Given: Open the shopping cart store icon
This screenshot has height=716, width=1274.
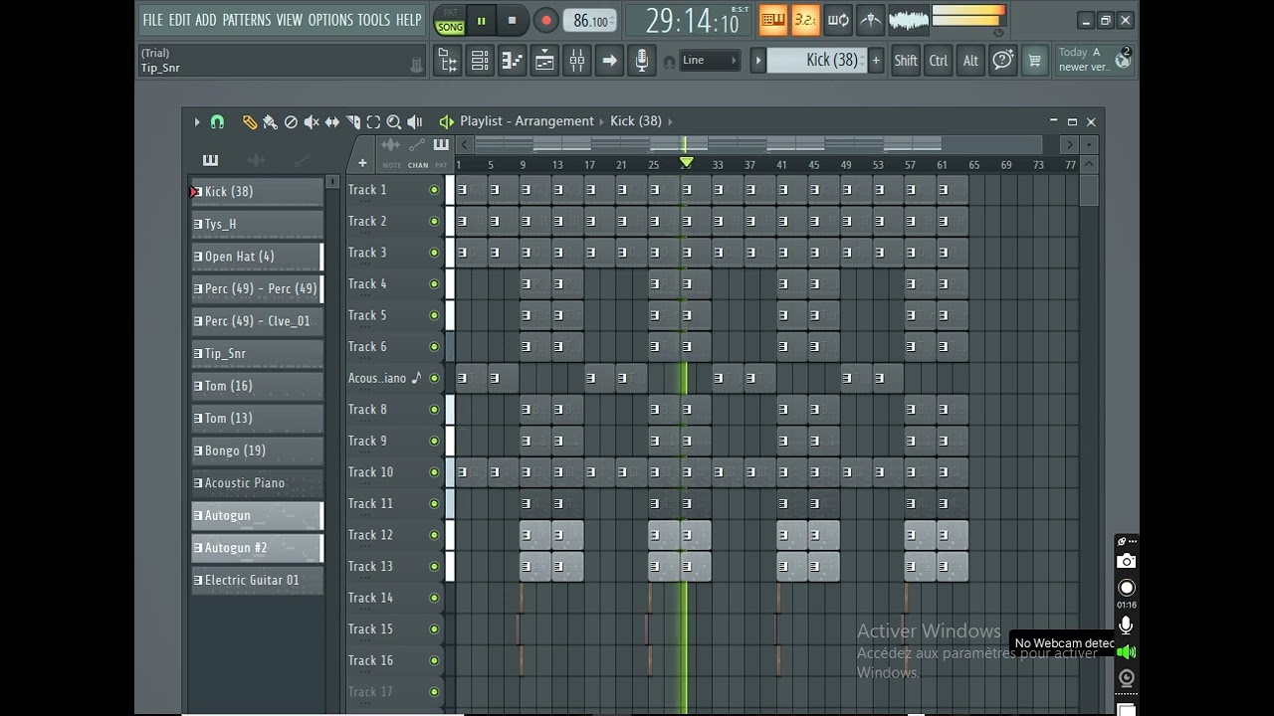Looking at the screenshot, I should point(1035,61).
